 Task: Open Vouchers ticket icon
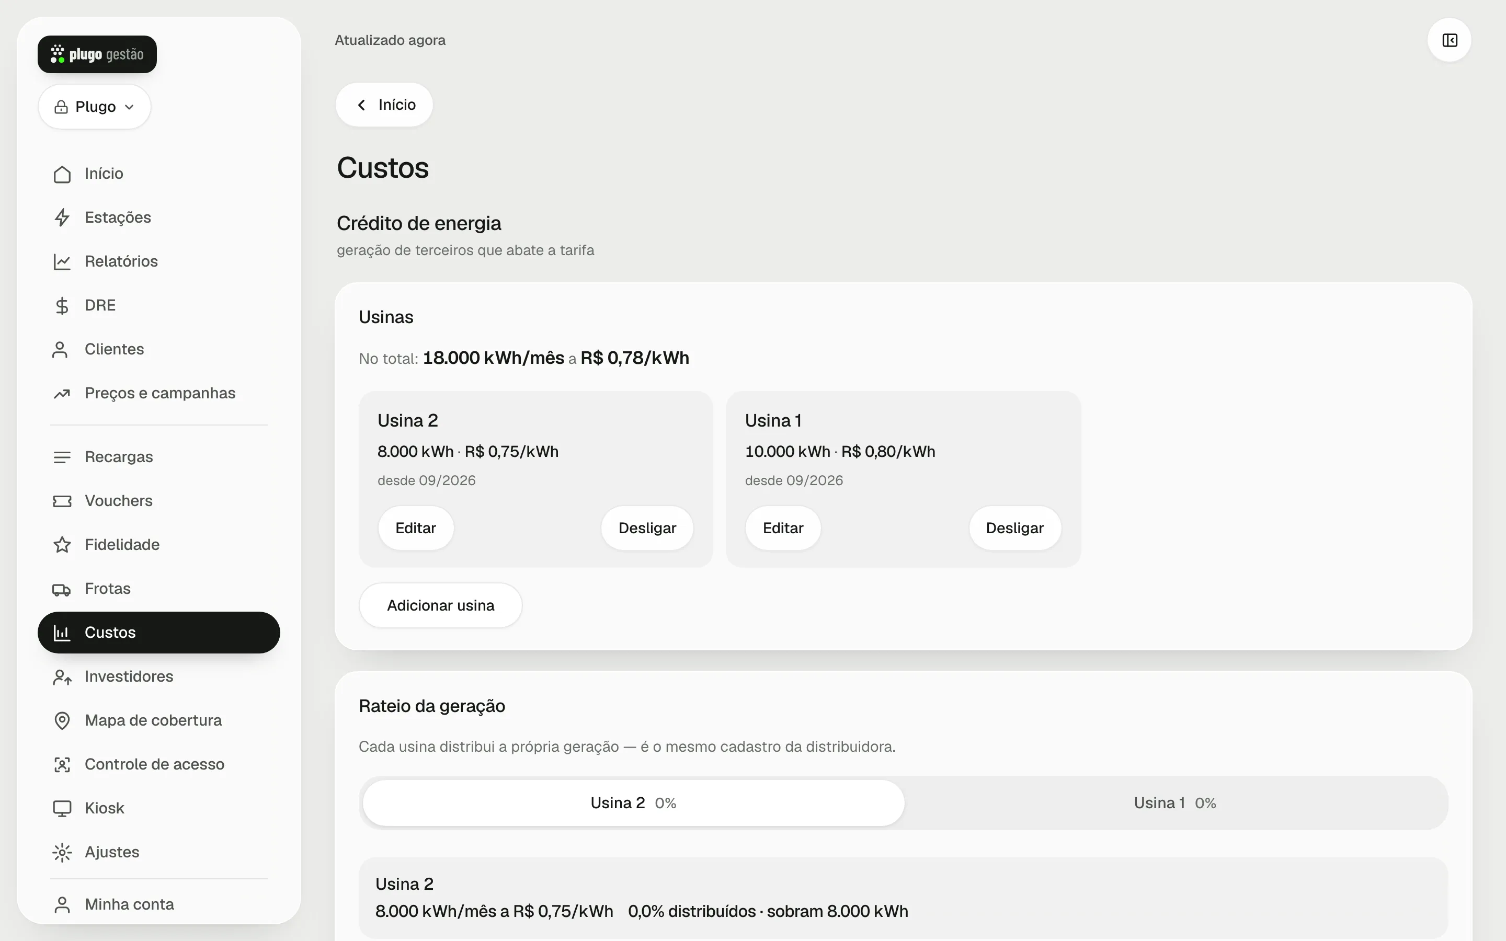point(62,501)
